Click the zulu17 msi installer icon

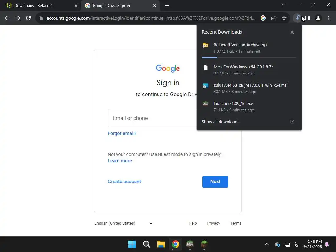click(x=206, y=86)
